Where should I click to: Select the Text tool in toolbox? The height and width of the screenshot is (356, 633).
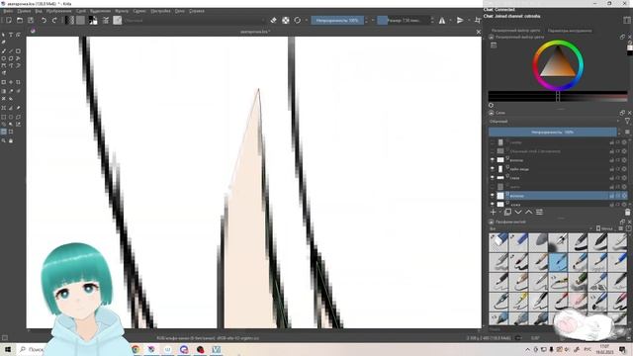click(x=11, y=36)
